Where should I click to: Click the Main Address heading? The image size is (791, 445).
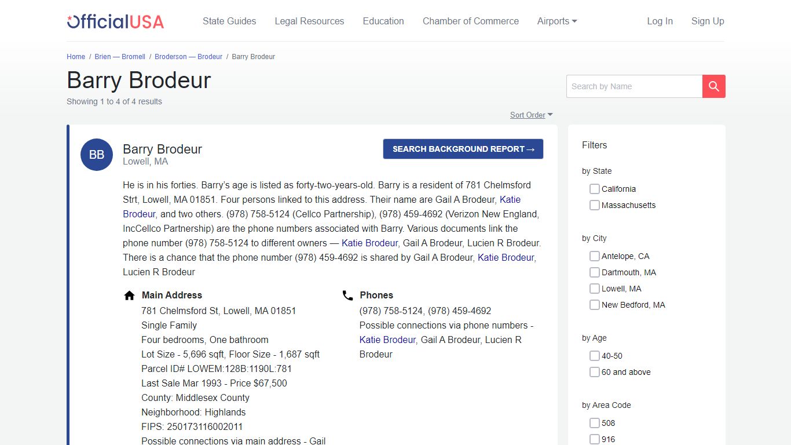(x=172, y=295)
